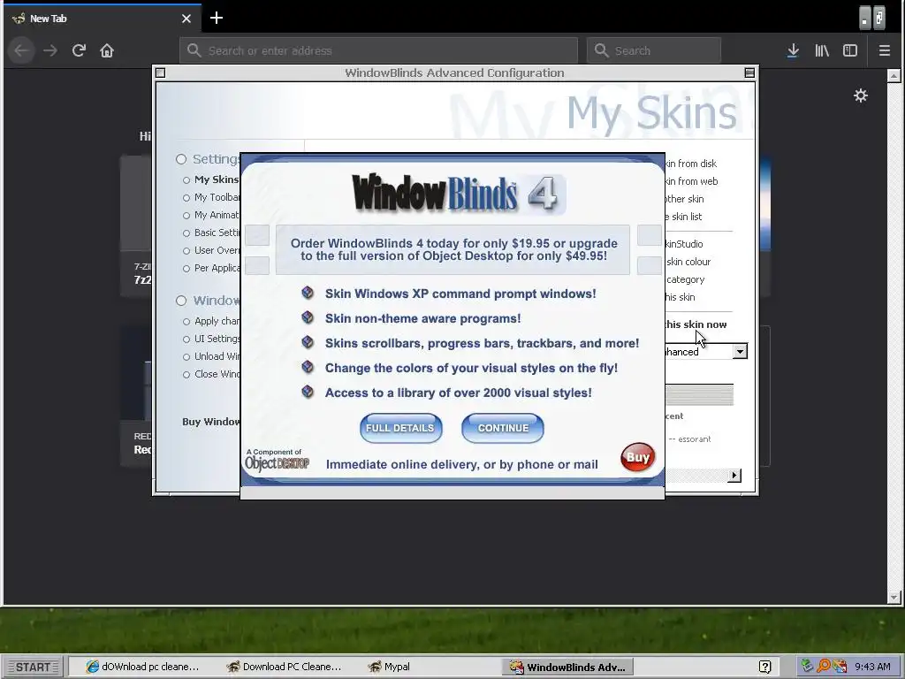This screenshot has height=679, width=905.
Task: Go to browser home page icon
Action: [107, 50]
